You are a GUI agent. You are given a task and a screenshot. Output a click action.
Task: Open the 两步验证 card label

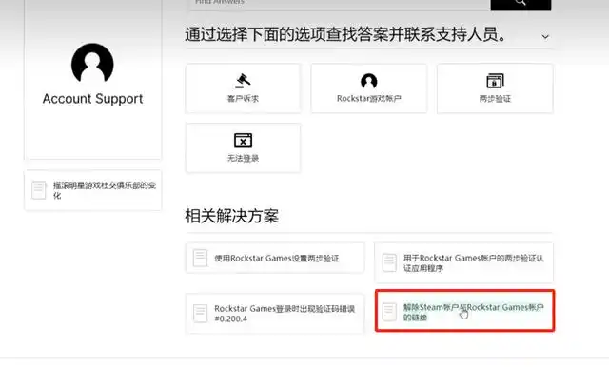click(x=495, y=99)
